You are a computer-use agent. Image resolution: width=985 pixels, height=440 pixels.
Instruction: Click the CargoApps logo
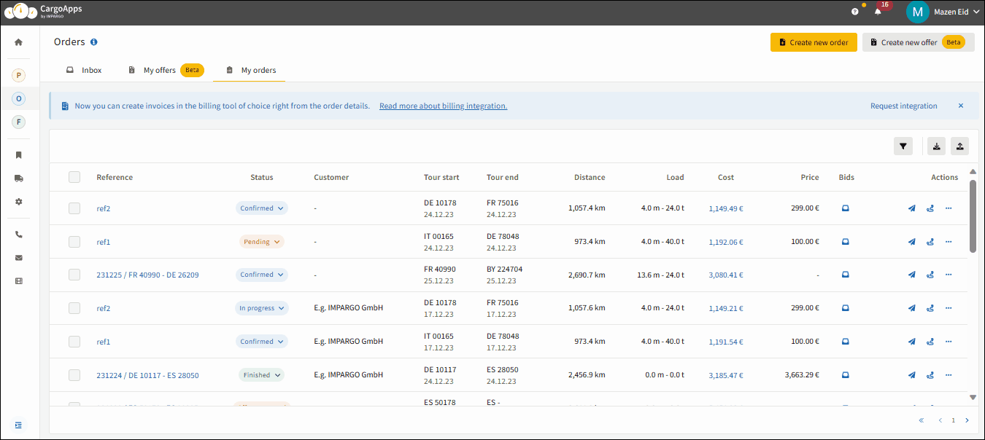pyautogui.click(x=44, y=11)
